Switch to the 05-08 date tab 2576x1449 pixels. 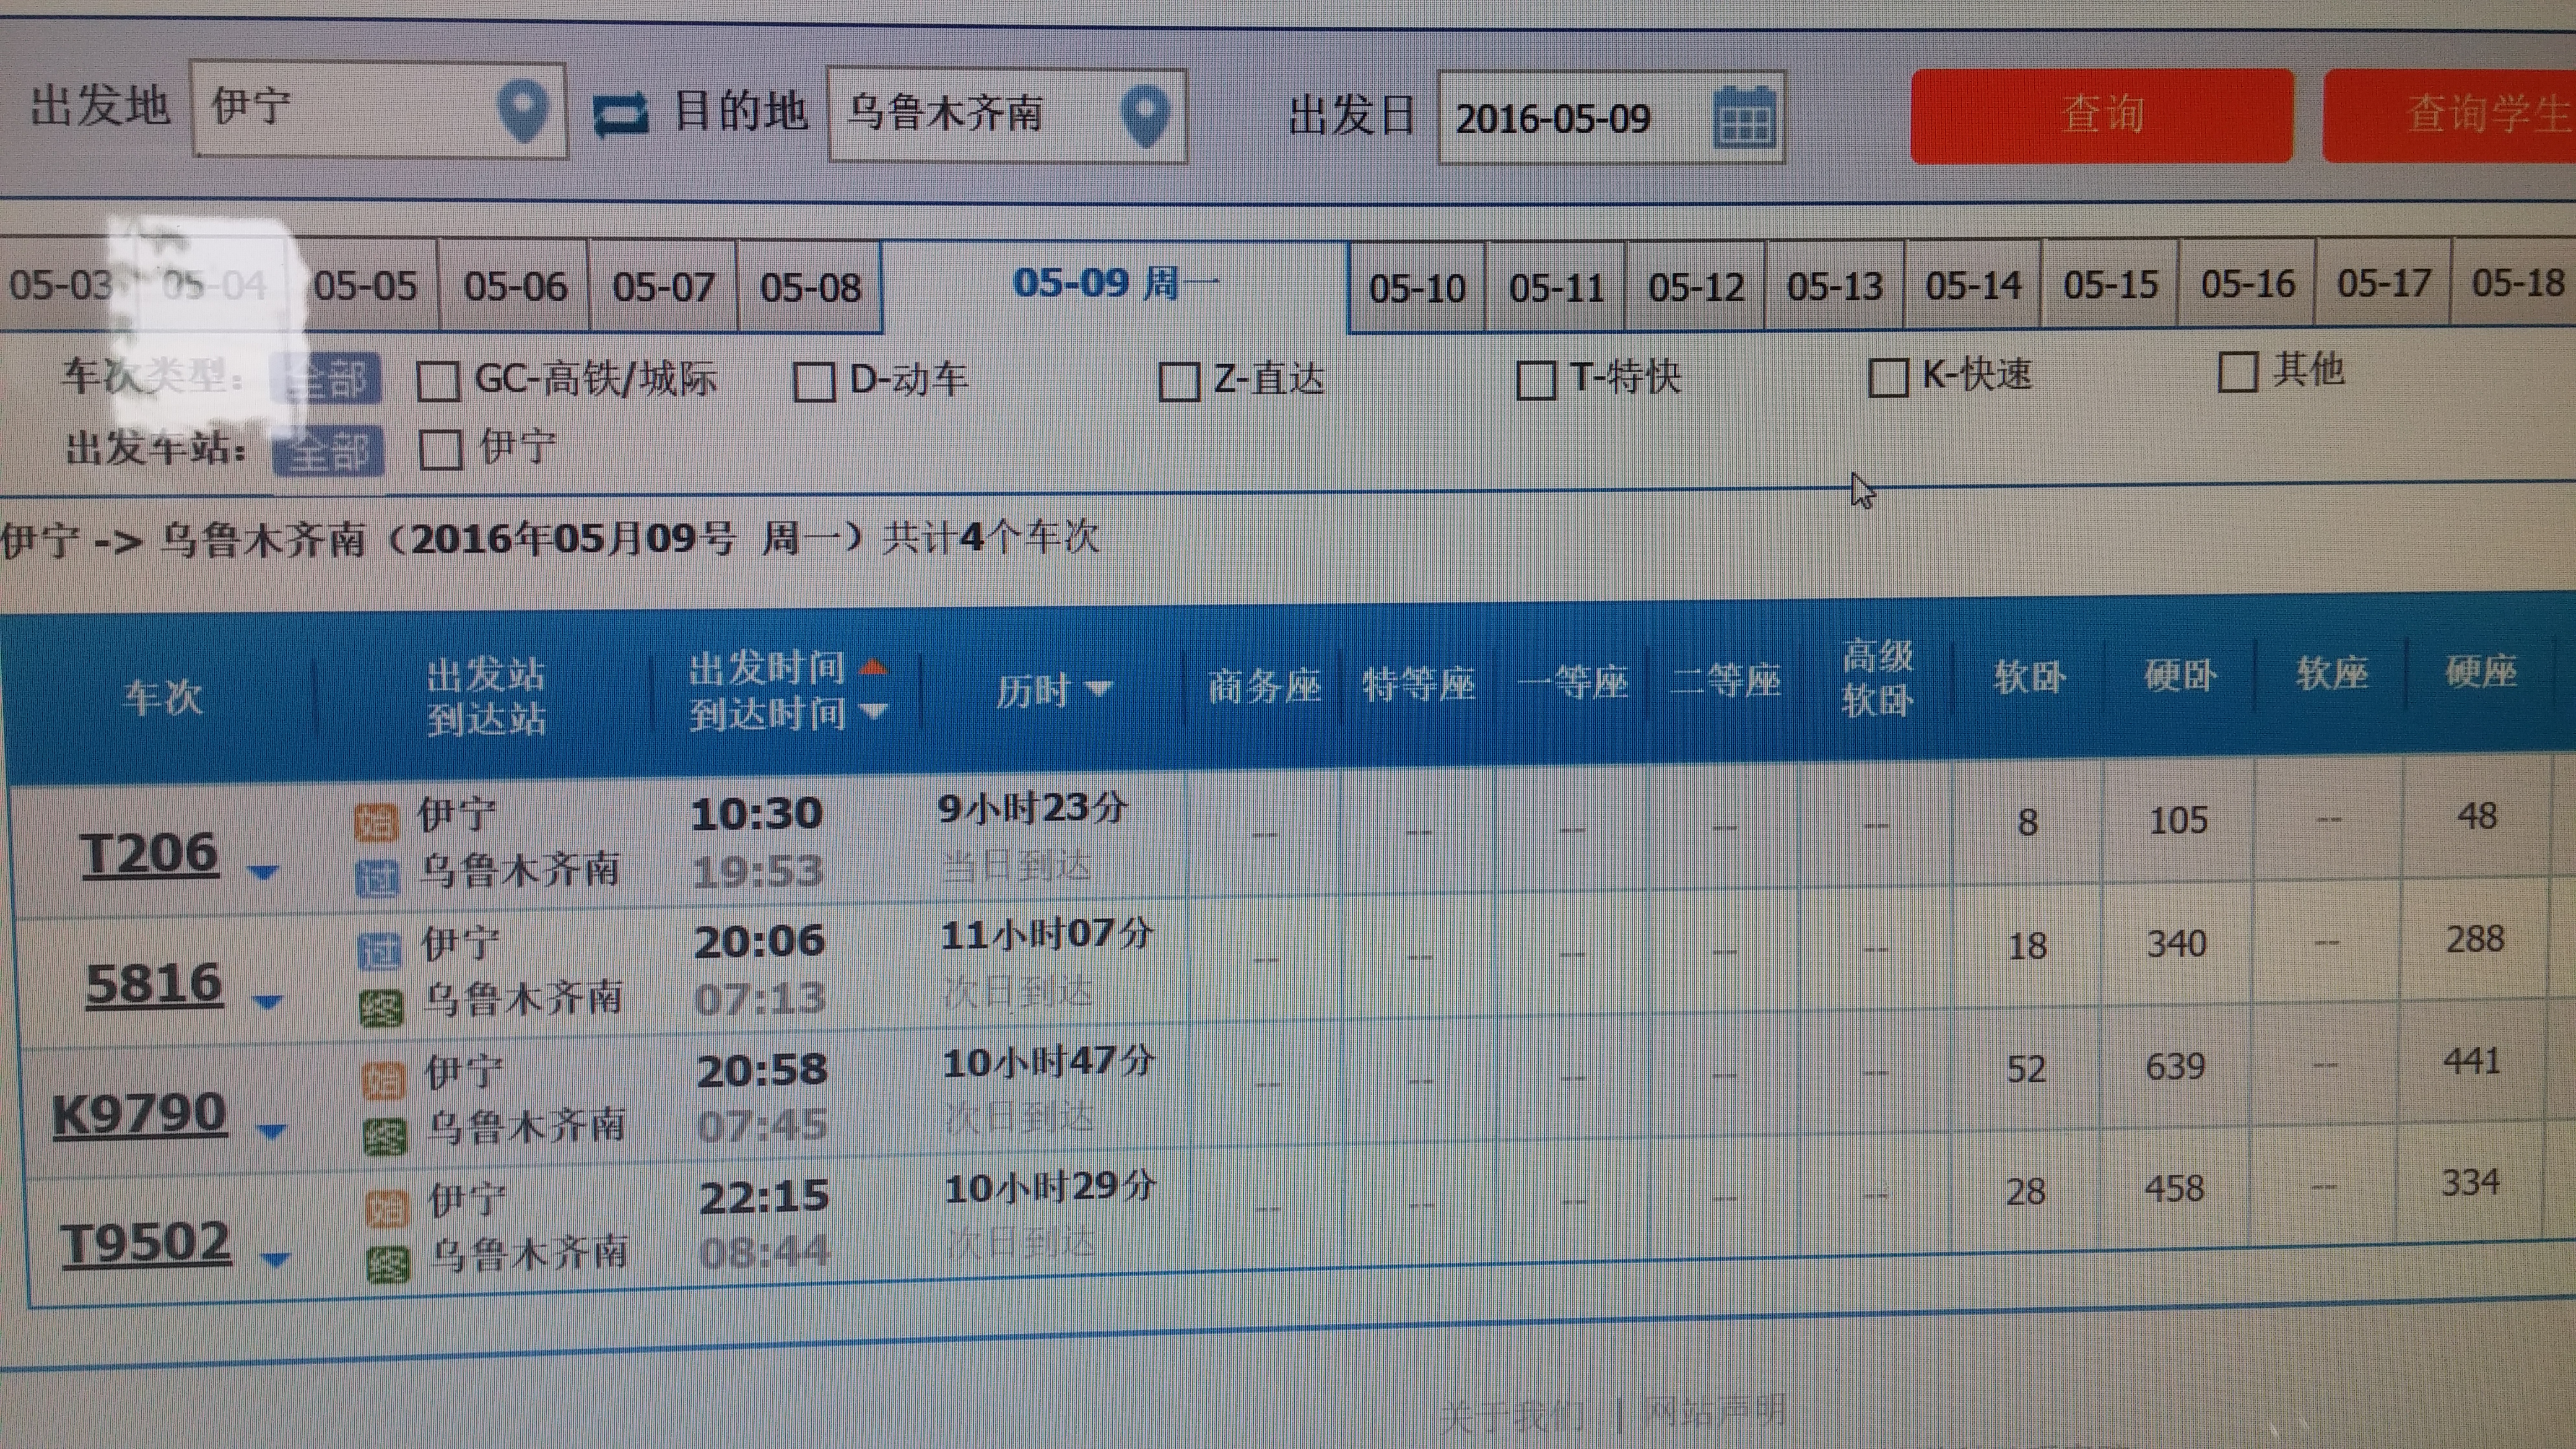(x=810, y=288)
